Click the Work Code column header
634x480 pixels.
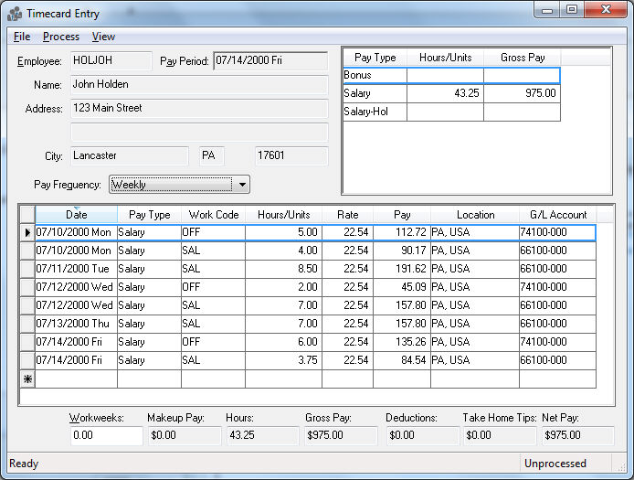tap(212, 215)
